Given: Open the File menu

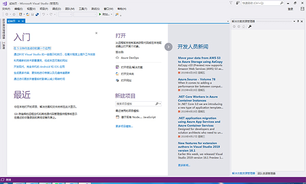Looking at the screenshot, I should pyautogui.click(x=6, y=9).
